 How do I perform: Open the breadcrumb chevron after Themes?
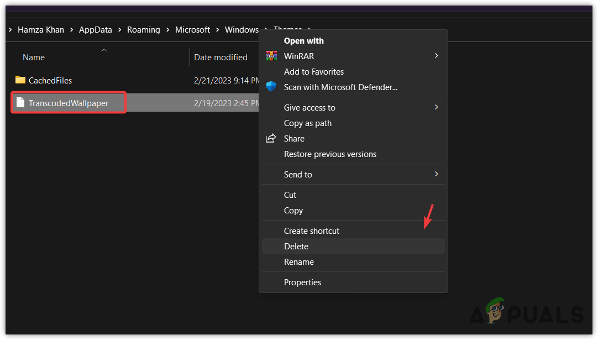pos(308,30)
